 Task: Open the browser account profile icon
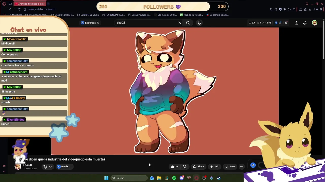(305, 9)
